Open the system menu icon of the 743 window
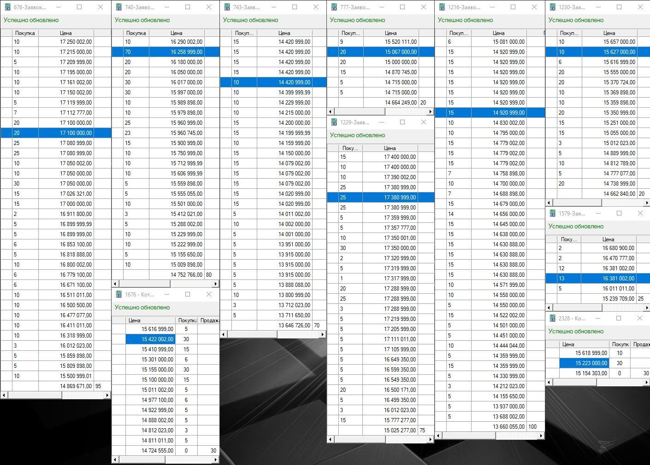650x465 pixels. coord(227,7)
